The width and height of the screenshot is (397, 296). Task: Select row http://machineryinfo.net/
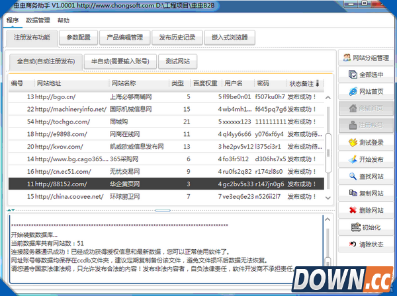click(x=166, y=109)
